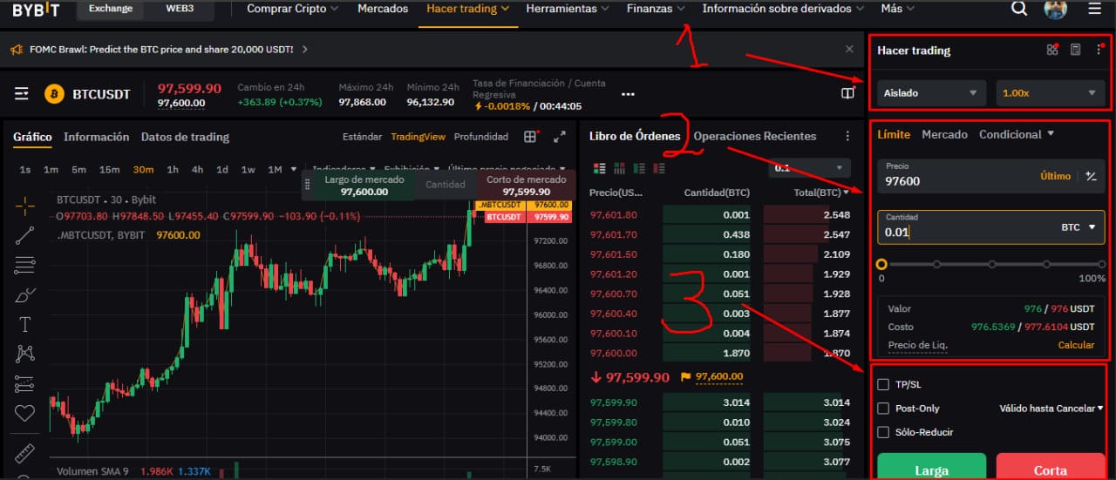Open the sidebar menu icon beside BTCUSDT

pyautogui.click(x=22, y=94)
